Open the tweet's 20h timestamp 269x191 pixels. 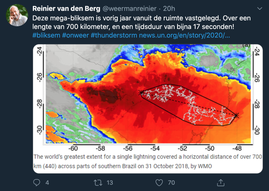169,9
